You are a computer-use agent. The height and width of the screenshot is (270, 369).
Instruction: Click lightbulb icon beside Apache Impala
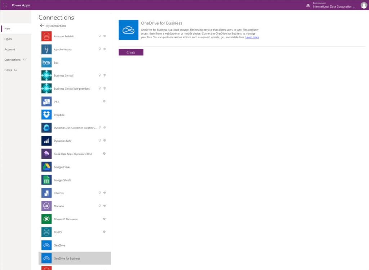[x=99, y=49]
